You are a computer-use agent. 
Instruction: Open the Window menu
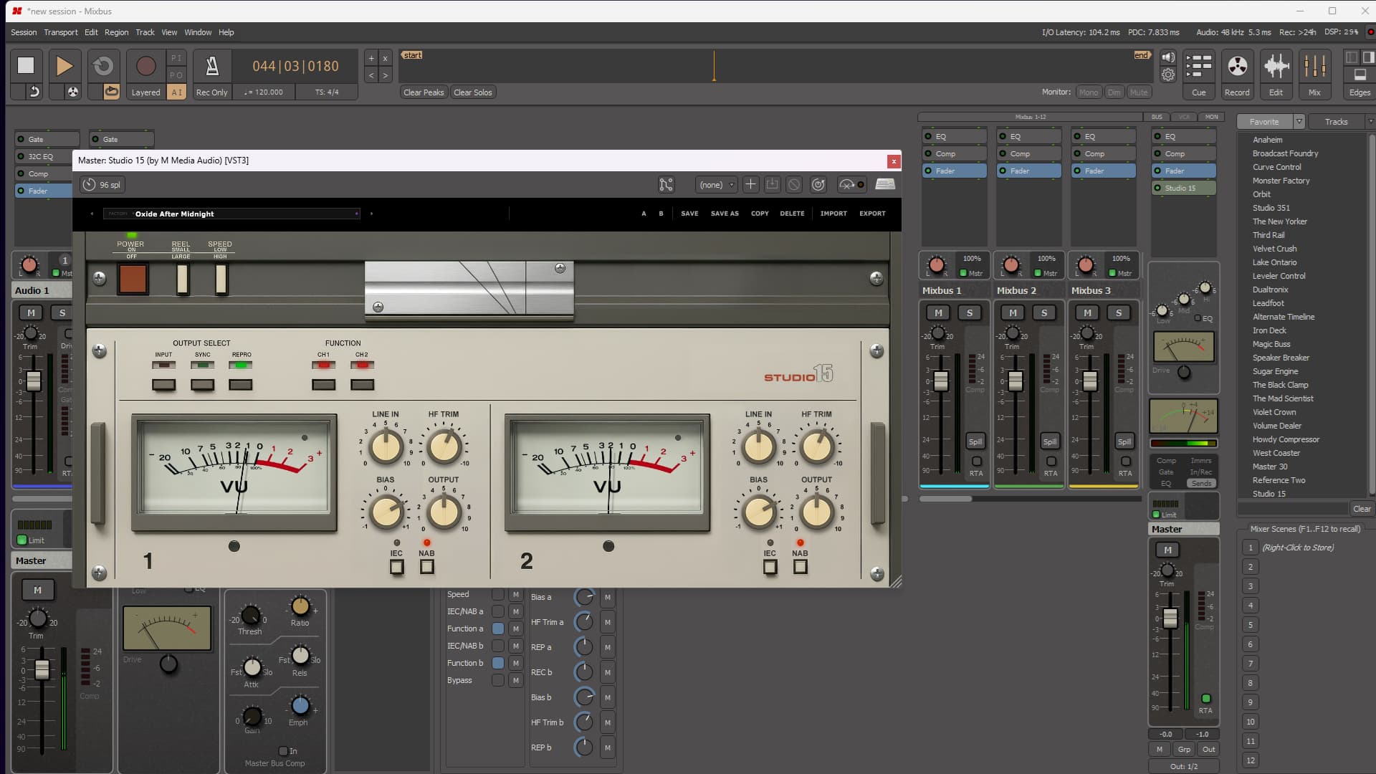(198, 32)
